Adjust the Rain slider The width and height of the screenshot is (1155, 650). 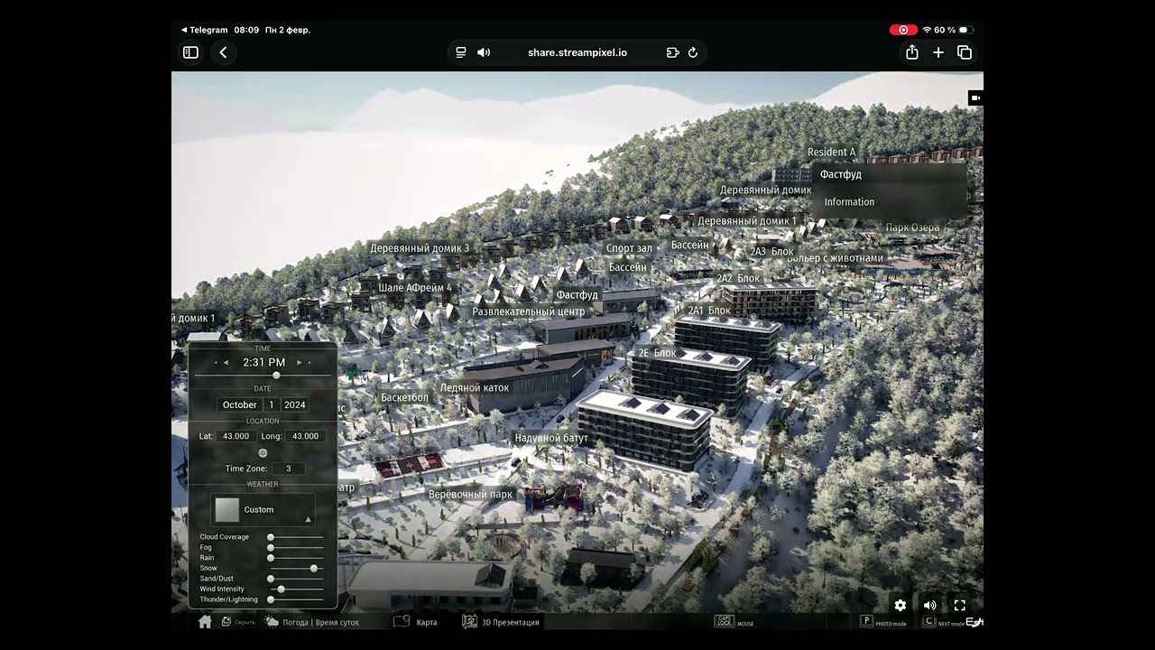(297, 558)
